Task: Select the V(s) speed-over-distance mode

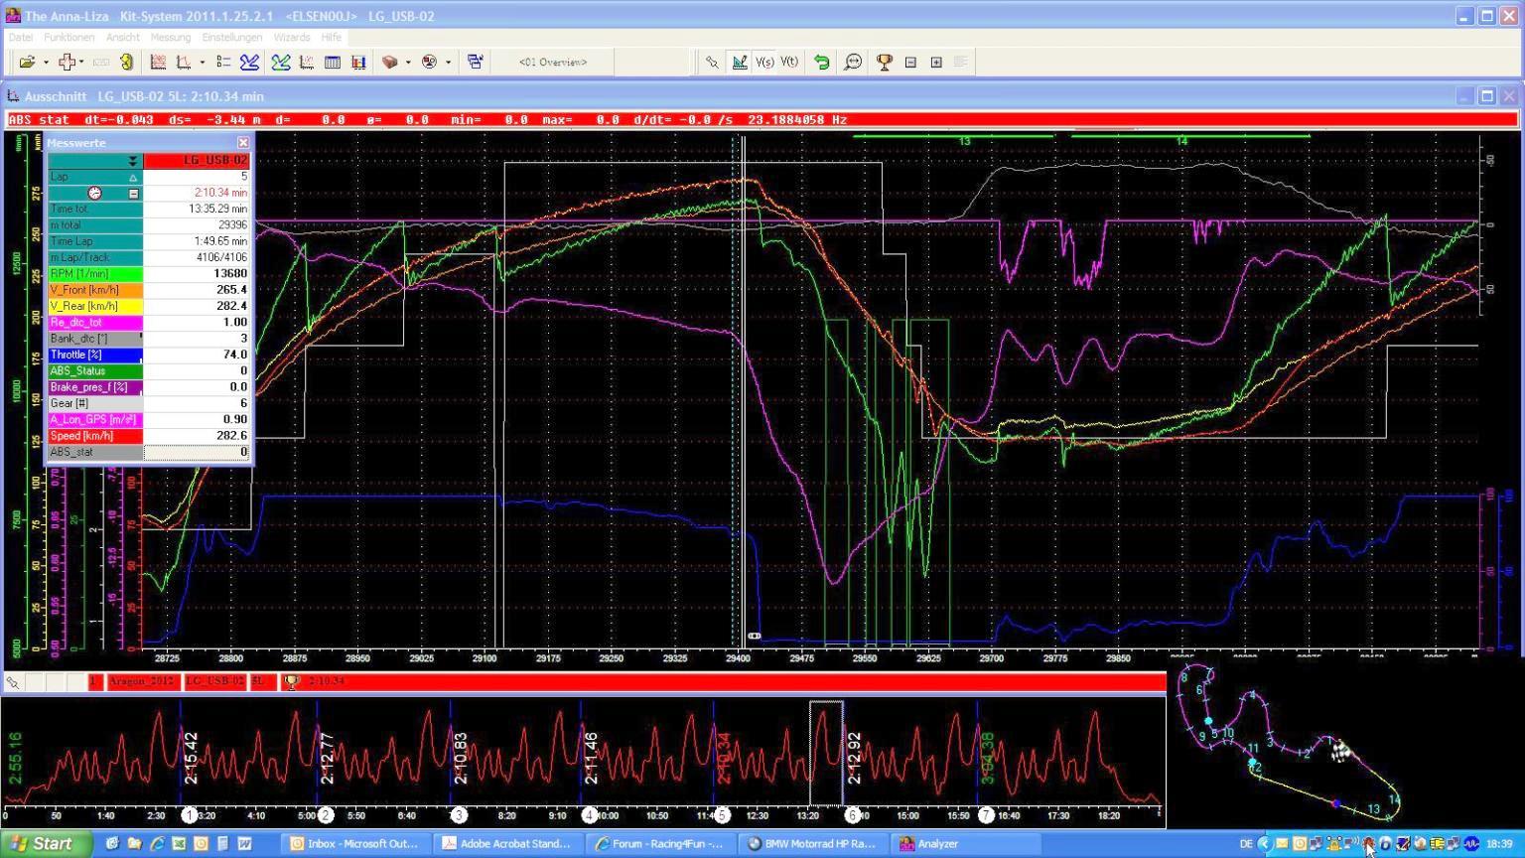Action: coord(764,62)
